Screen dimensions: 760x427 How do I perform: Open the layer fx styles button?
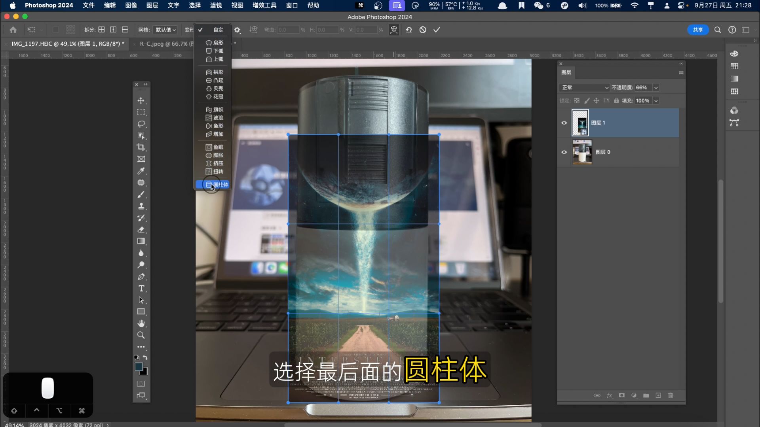pyautogui.click(x=610, y=395)
